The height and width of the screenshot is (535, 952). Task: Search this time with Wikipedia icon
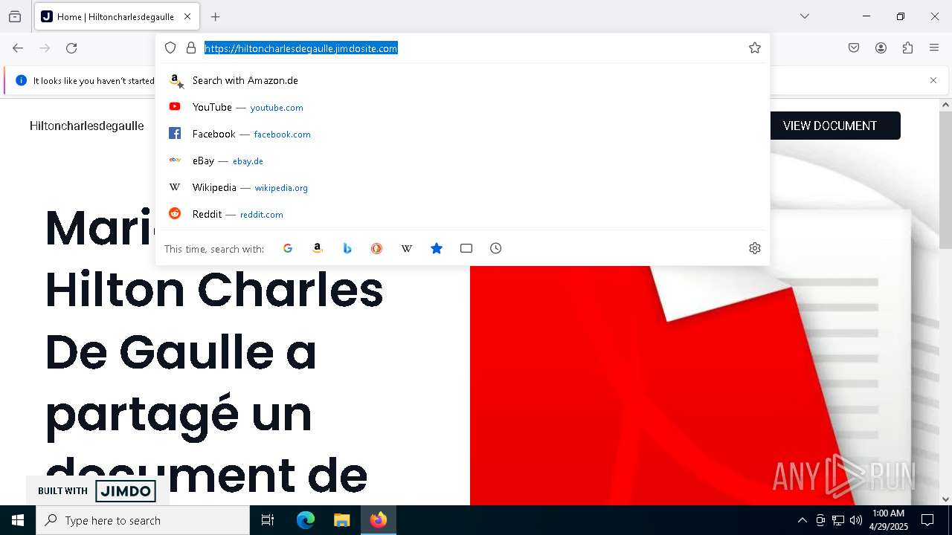pyautogui.click(x=407, y=248)
